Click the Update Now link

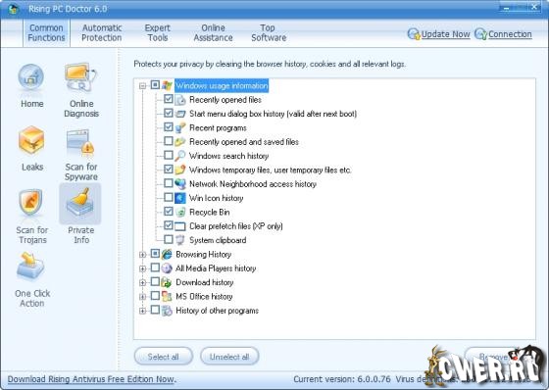click(445, 34)
